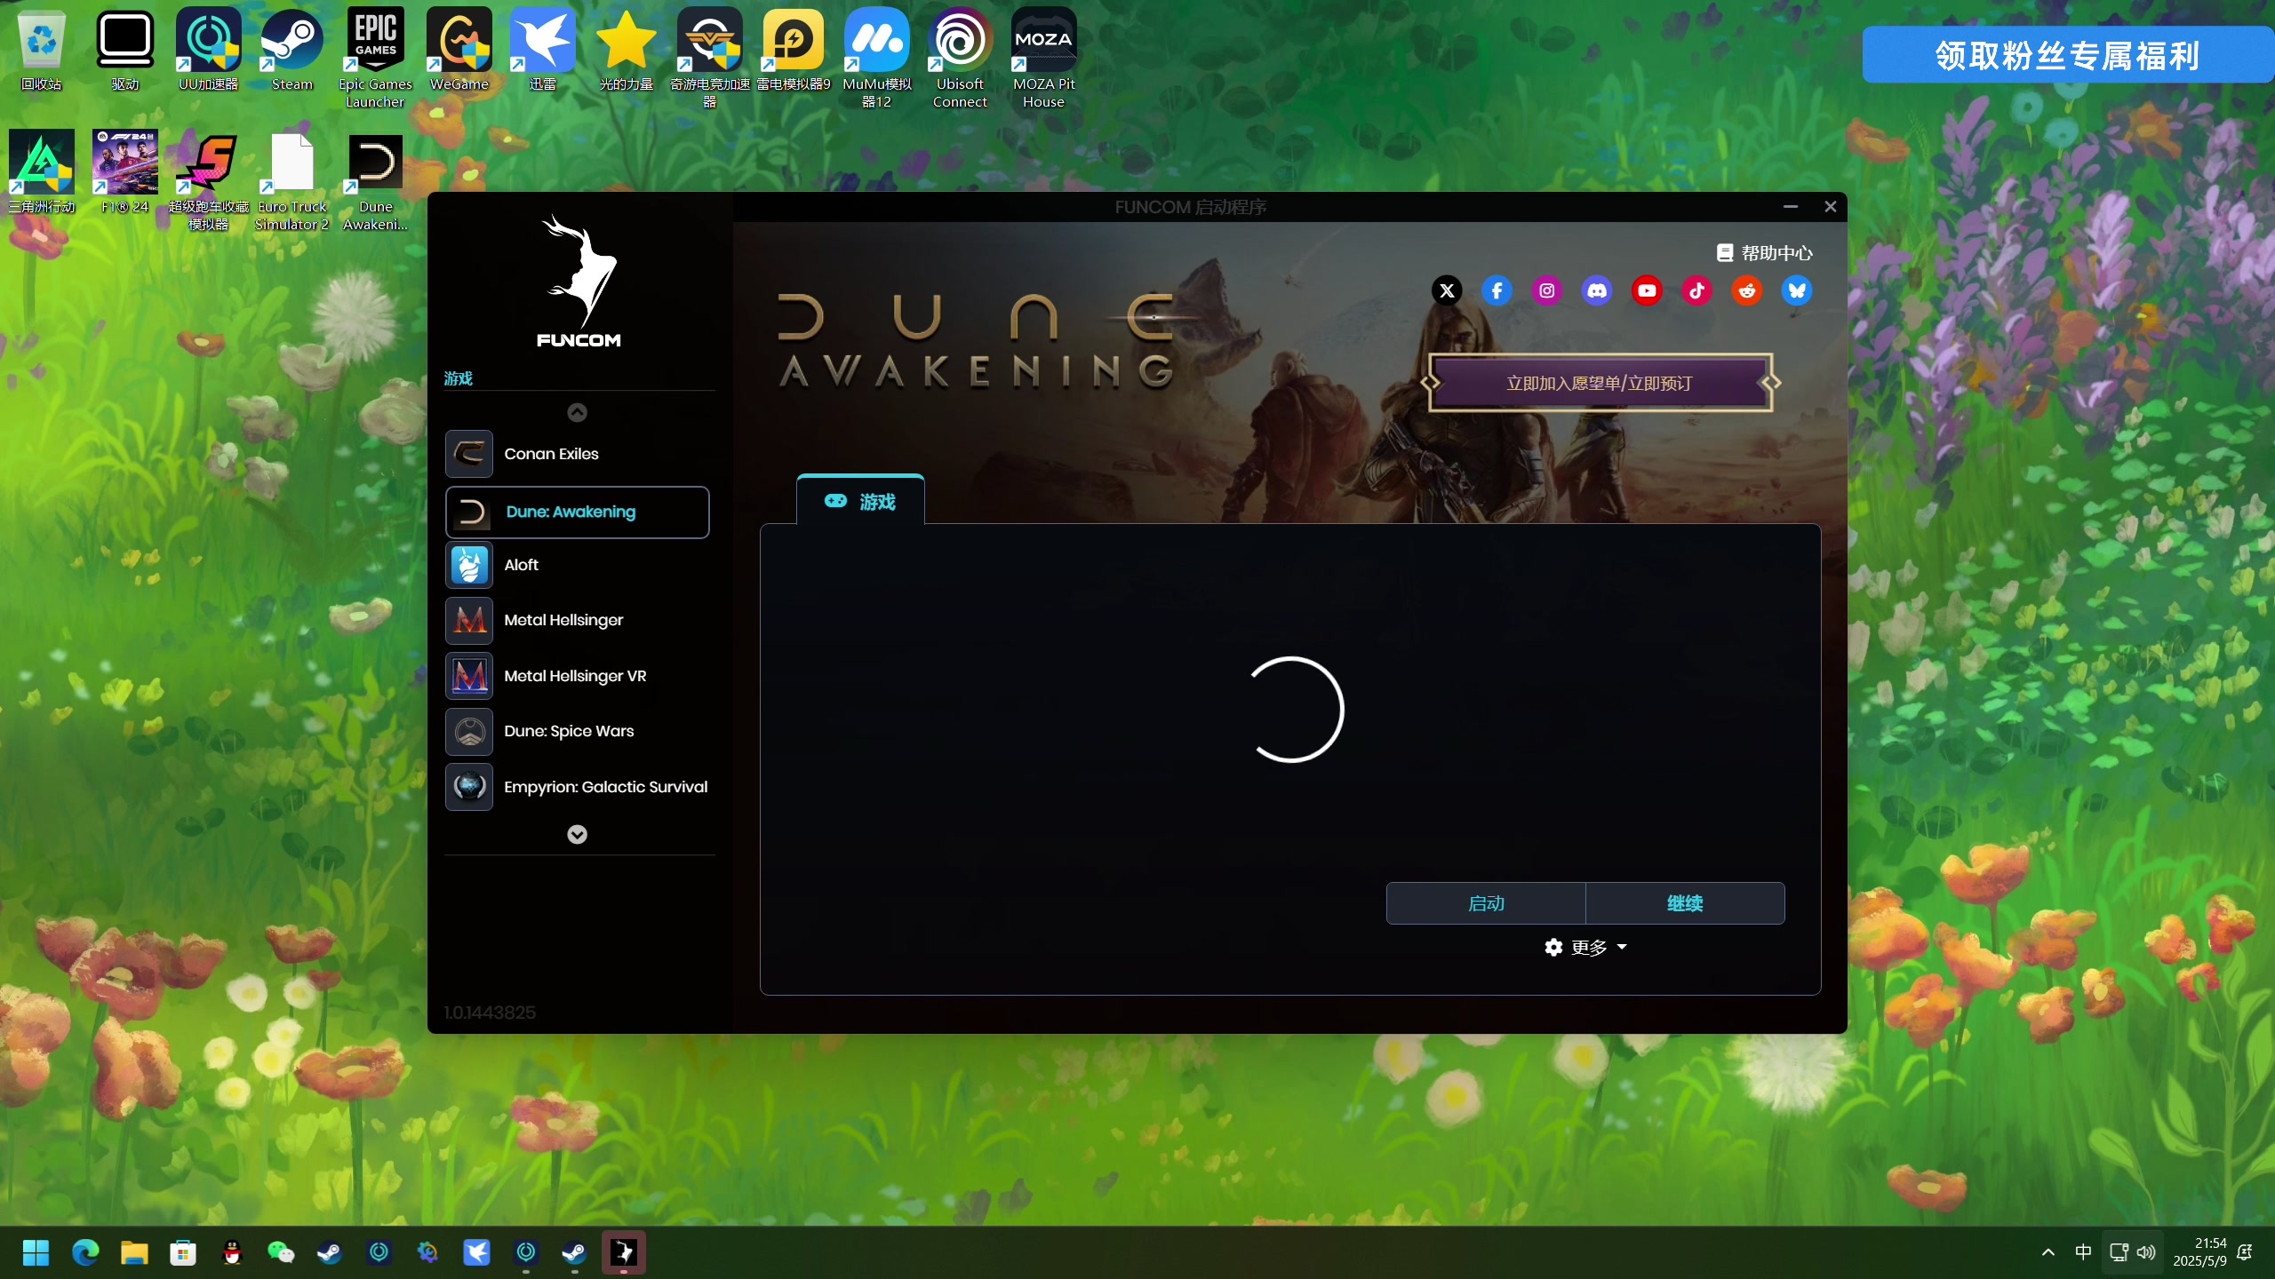
Task: Select the Dune Awakening desktop shortcut
Action: [376, 181]
